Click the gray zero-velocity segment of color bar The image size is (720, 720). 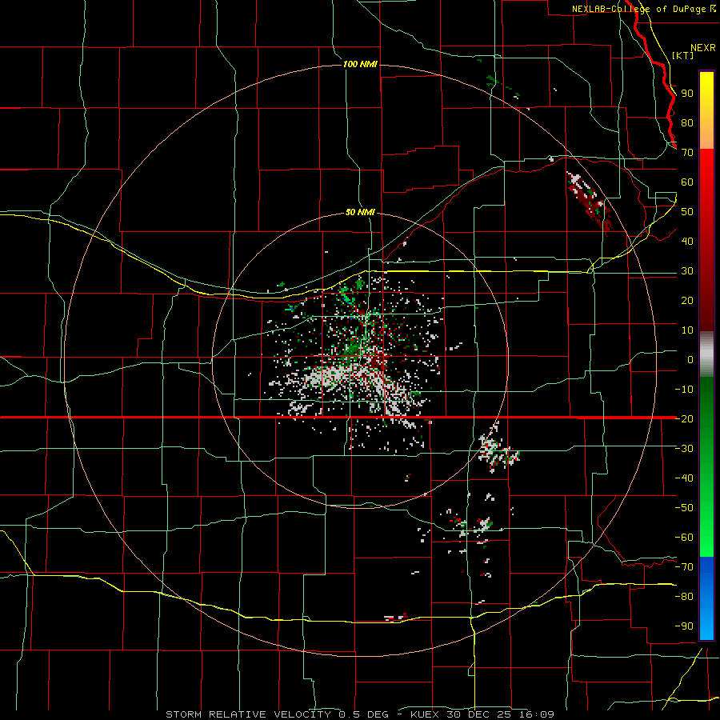[706, 354]
